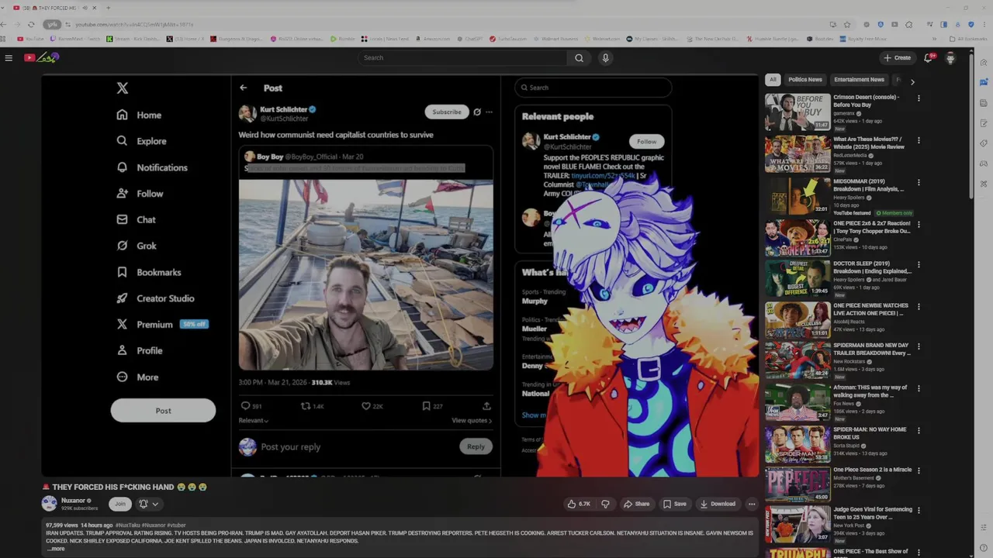Screen dimensions: 993x558
Task: Focus the YouTube search field
Action: [462, 57]
